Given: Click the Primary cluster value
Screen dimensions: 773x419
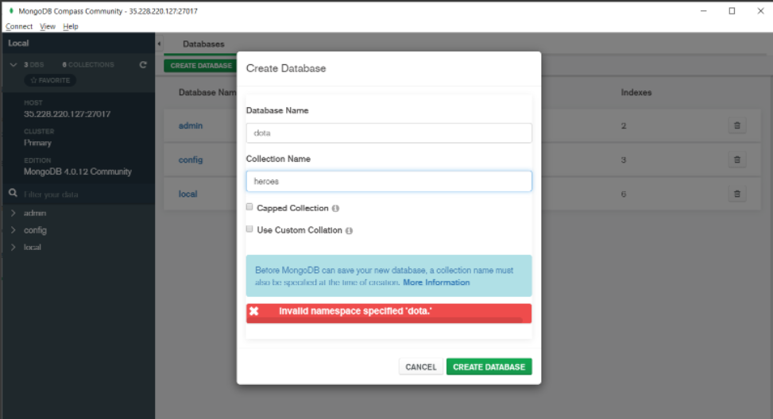Looking at the screenshot, I should 37,143.
